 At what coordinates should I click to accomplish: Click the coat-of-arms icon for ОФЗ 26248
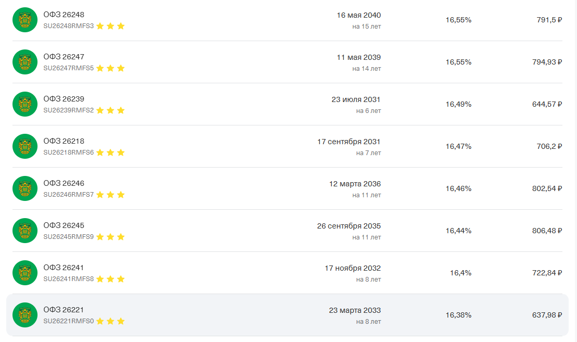(x=25, y=20)
